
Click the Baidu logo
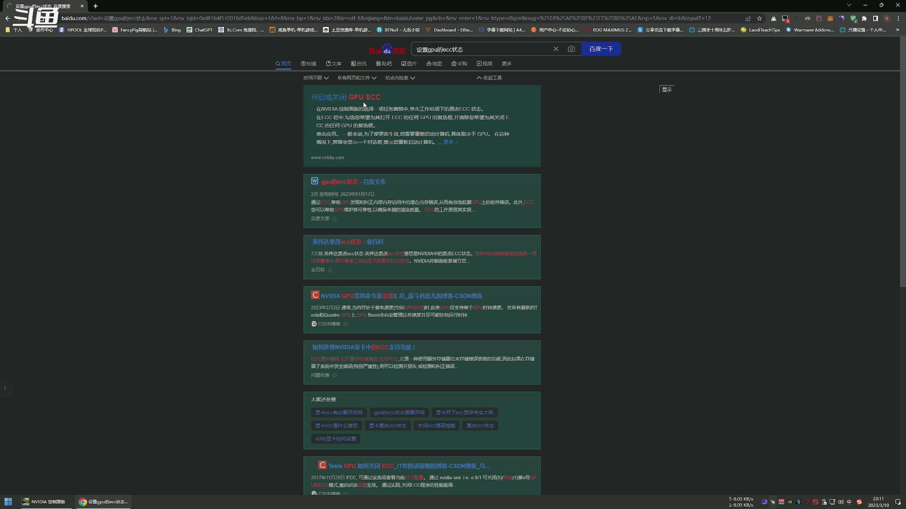(x=387, y=49)
